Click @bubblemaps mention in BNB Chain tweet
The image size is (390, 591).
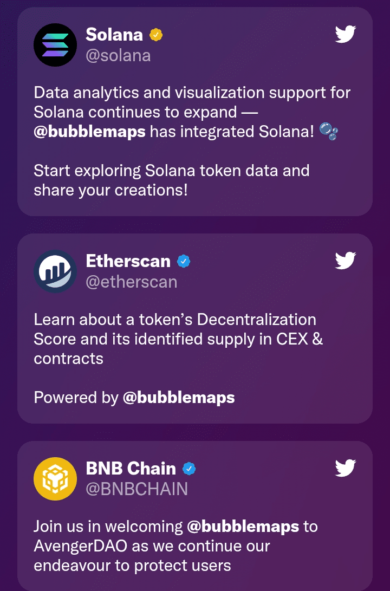tap(243, 527)
